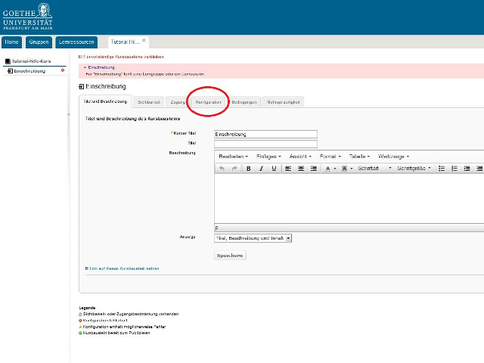The height and width of the screenshot is (363, 484).
Task: Insert a bulleted list
Action: coord(442,169)
